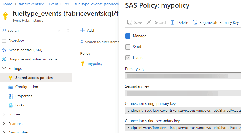Click the Event Hubs Instance subtitle
This screenshot has width=241, height=133.
pos(28,21)
